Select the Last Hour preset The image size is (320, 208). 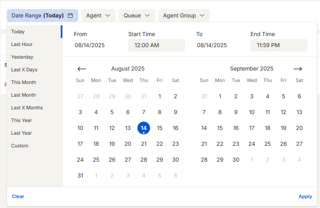coord(22,44)
